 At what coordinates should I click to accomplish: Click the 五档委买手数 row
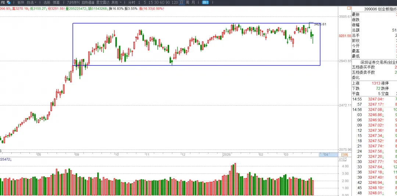pyautogui.click(x=375, y=67)
